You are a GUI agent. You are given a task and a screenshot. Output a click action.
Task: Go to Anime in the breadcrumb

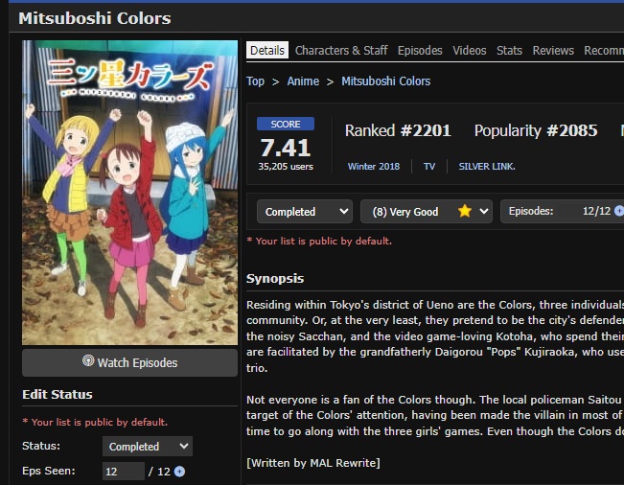pyautogui.click(x=303, y=81)
